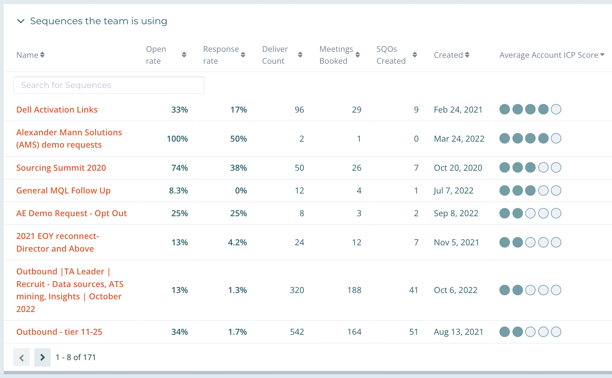Click the 320 deliver count cell

(297, 290)
